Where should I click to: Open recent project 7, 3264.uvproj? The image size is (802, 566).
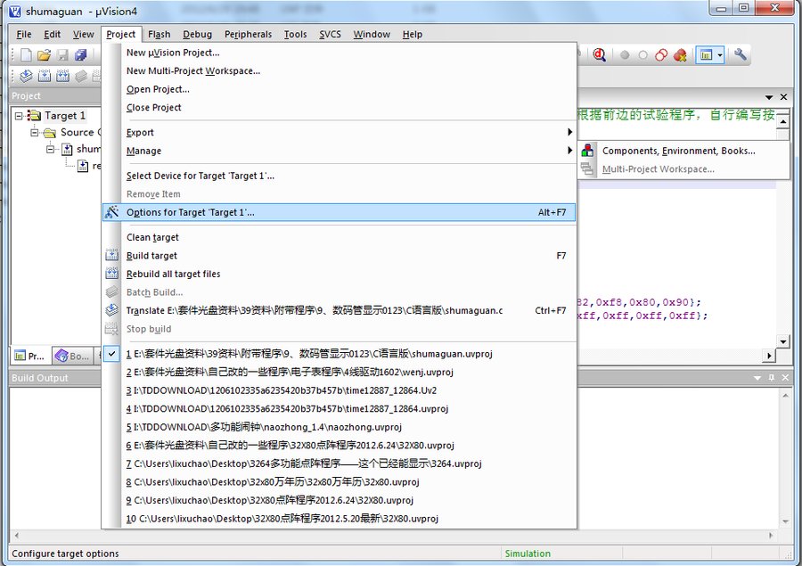[x=294, y=463]
